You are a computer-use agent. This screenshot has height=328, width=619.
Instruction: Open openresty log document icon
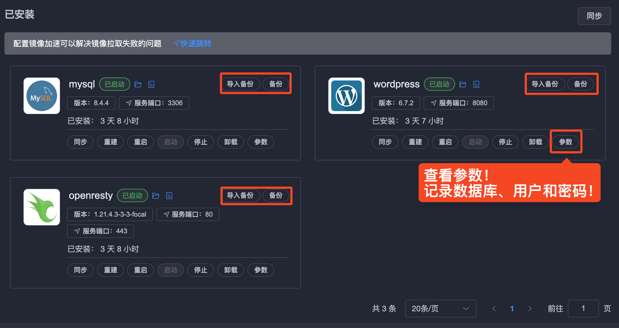pyautogui.click(x=169, y=196)
